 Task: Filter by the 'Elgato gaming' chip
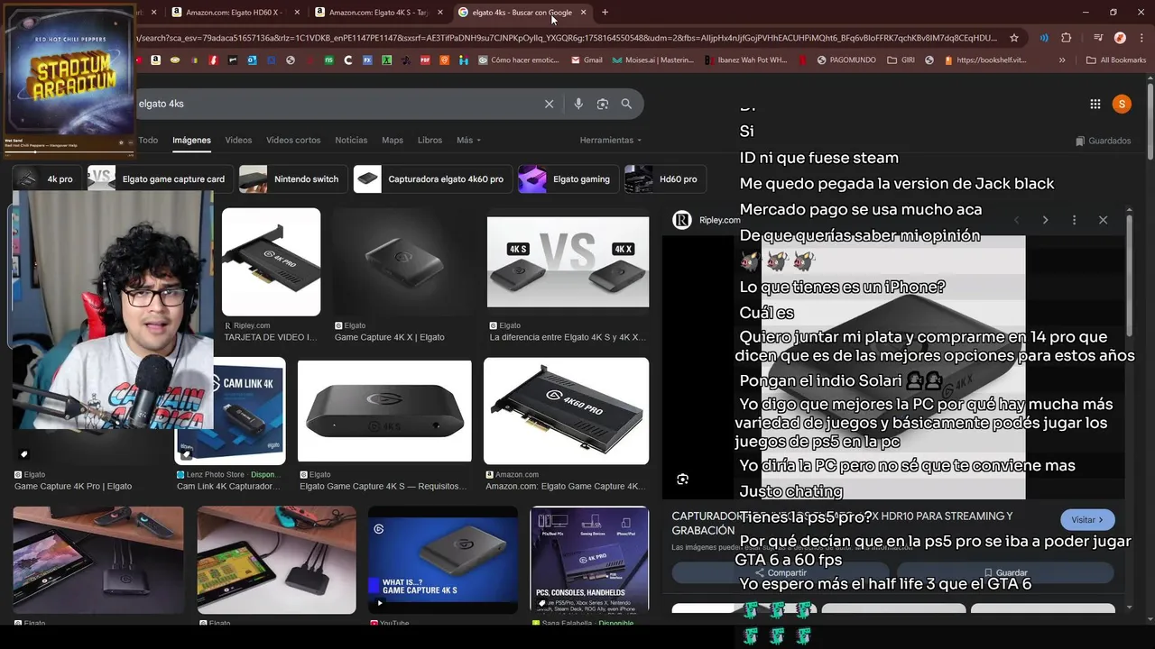pos(568,178)
